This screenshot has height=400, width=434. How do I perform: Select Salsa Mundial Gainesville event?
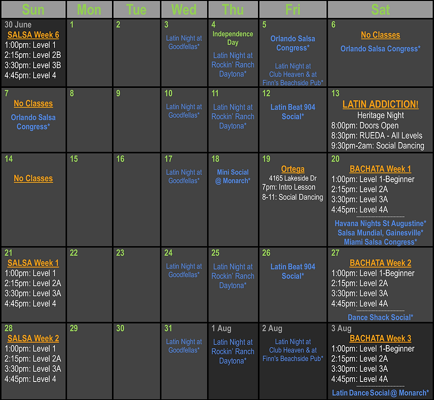[380, 233]
